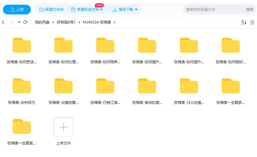This screenshot has height=157, width=257.
Task: Click the sort order icon
Action: coord(243,22)
